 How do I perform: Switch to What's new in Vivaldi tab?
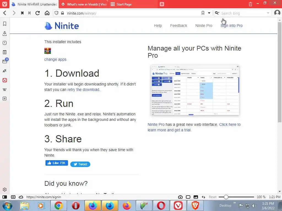(x=84, y=4)
